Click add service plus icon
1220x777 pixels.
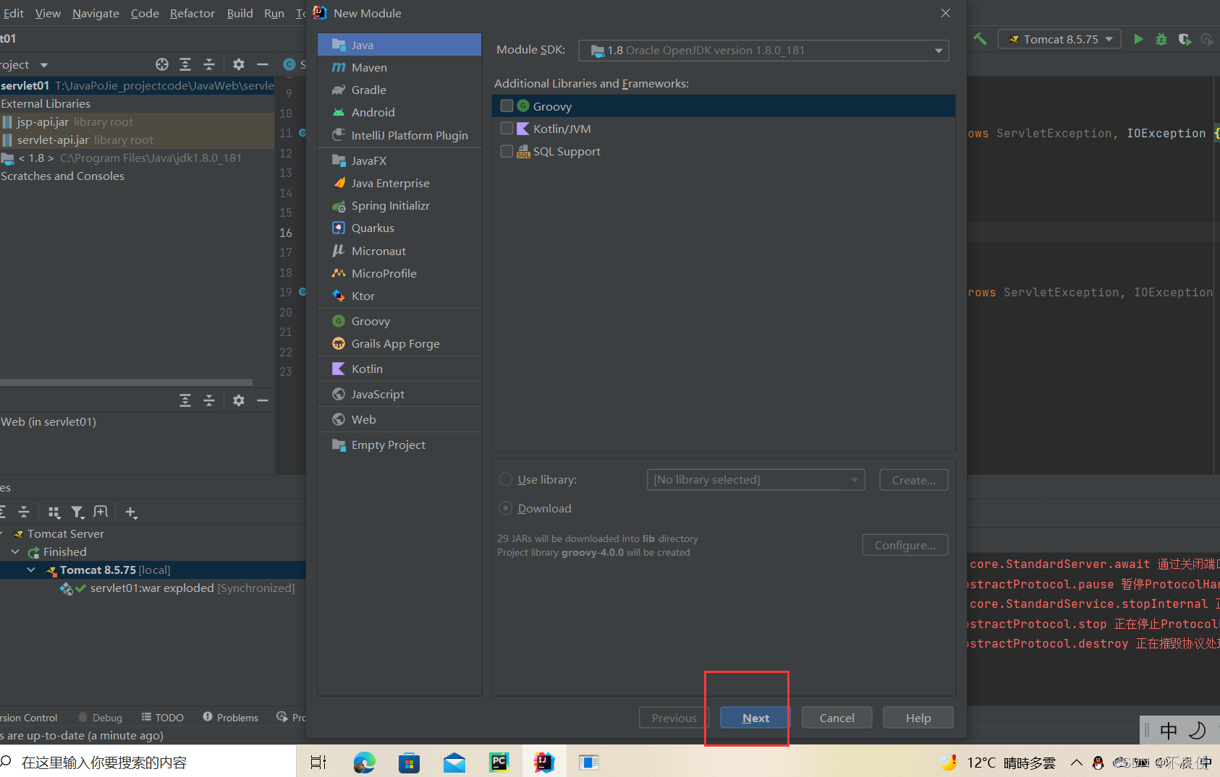point(131,512)
